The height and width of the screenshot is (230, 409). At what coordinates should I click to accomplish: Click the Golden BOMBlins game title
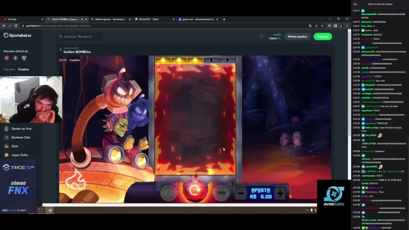[77, 52]
